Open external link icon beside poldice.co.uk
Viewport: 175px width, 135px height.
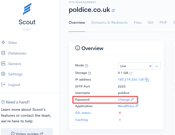click(x=113, y=11)
